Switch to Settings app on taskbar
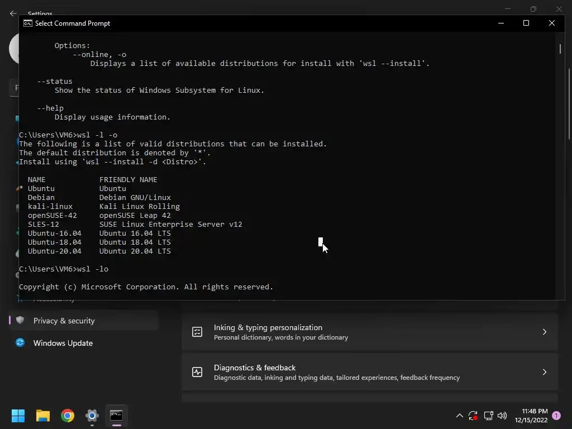Viewport: 572px width, 429px height. click(x=92, y=416)
